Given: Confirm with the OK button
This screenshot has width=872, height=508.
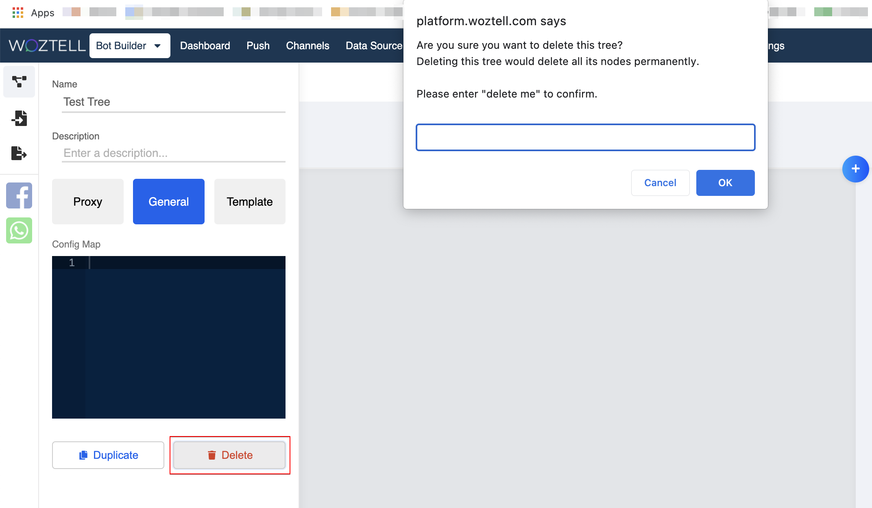Looking at the screenshot, I should coord(725,183).
